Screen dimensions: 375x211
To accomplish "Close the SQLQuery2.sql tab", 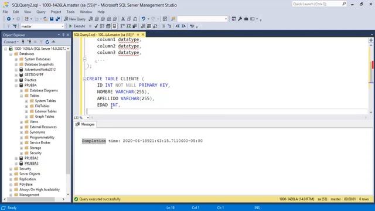I will (143, 35).
